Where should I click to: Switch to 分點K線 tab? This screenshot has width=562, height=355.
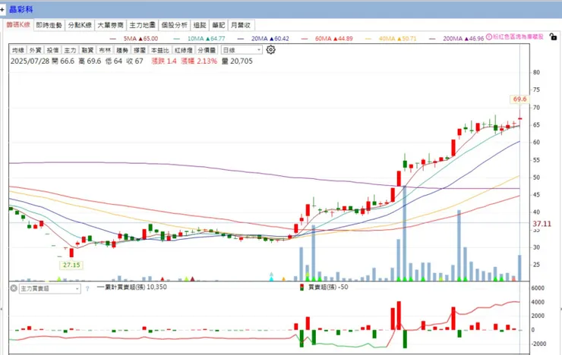tap(80, 25)
